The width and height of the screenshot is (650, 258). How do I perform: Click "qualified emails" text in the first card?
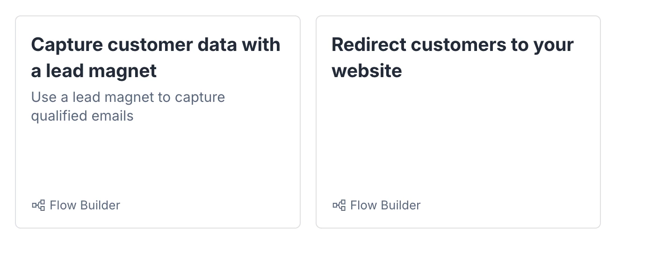[82, 116]
